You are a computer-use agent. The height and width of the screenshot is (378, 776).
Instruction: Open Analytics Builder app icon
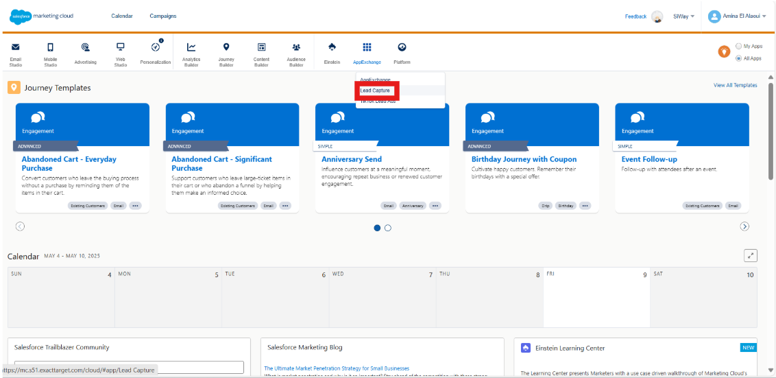click(x=191, y=47)
